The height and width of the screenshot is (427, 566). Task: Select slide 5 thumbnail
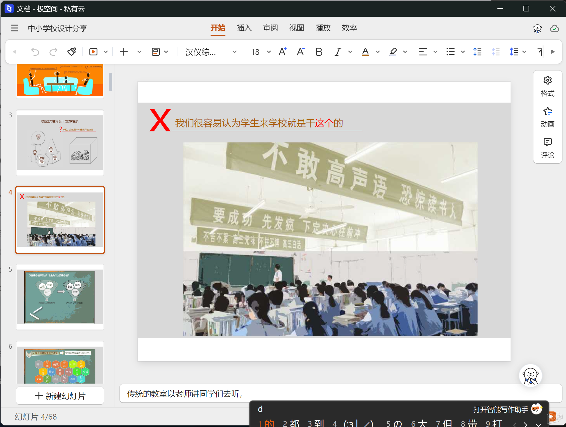(x=60, y=297)
